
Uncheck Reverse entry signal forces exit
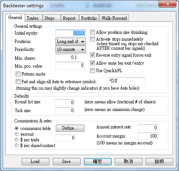[x=92, y=55]
